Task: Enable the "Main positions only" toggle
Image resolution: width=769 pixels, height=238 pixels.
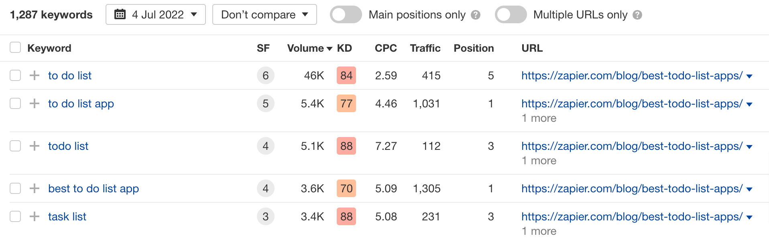Action: [x=346, y=14]
